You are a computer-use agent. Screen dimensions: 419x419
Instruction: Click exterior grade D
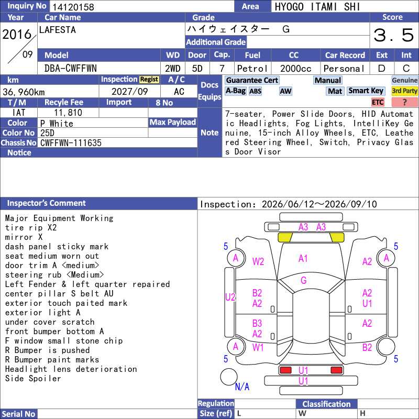click(382, 69)
